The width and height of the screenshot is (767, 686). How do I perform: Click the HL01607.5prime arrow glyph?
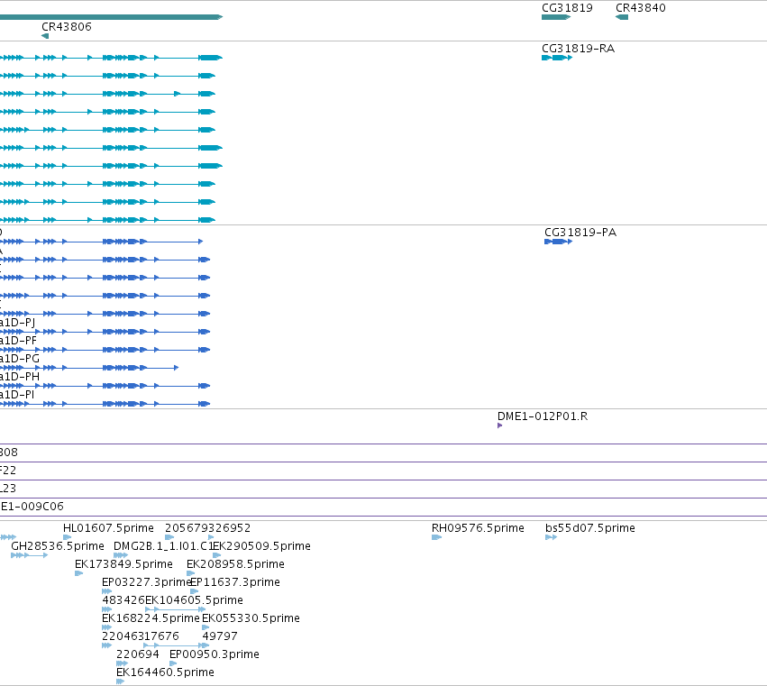[67, 537]
